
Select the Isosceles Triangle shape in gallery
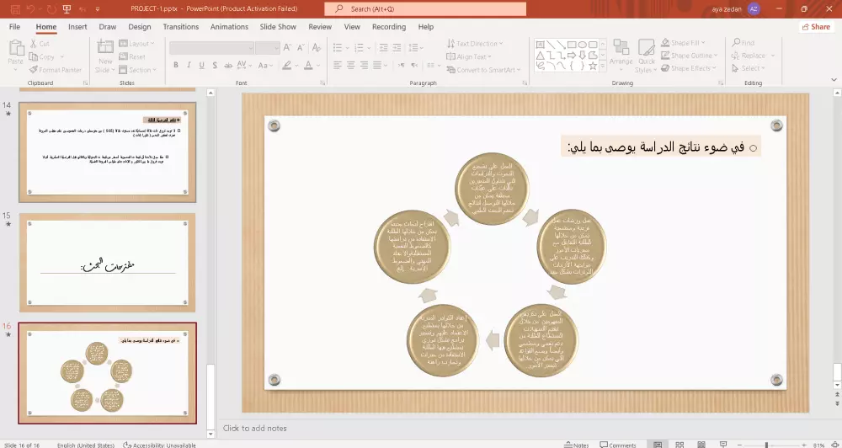[540, 56]
